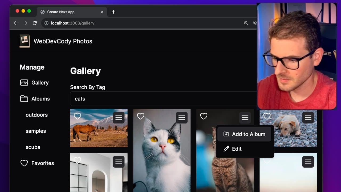Open menu on the pale sky photo
The image size is (341, 192).
click(308, 162)
